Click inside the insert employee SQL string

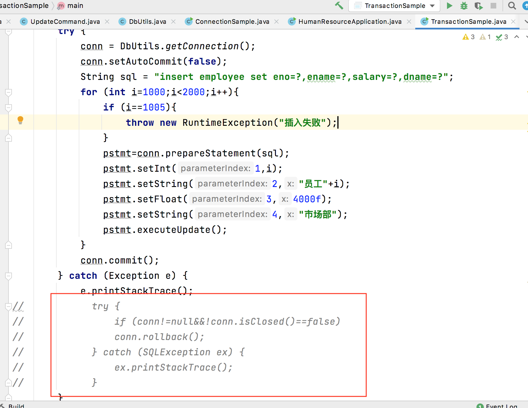click(301, 77)
